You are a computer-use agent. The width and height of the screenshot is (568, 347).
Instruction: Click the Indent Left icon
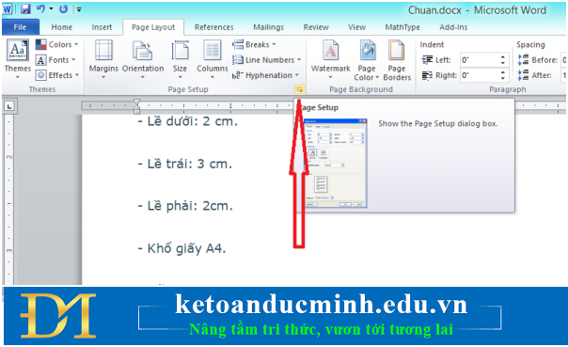428,60
